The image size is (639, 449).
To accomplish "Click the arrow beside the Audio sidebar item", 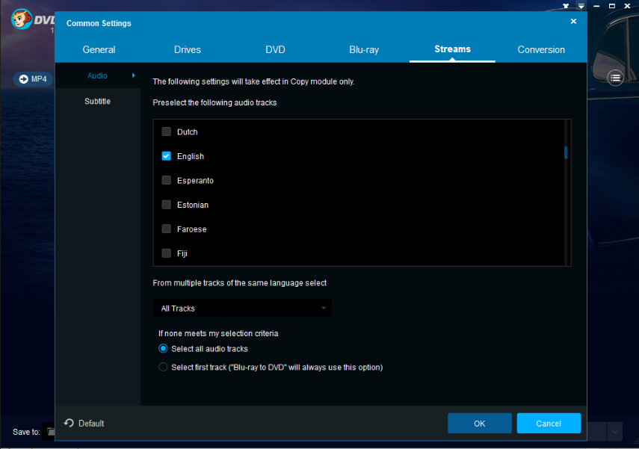I will click(x=133, y=75).
